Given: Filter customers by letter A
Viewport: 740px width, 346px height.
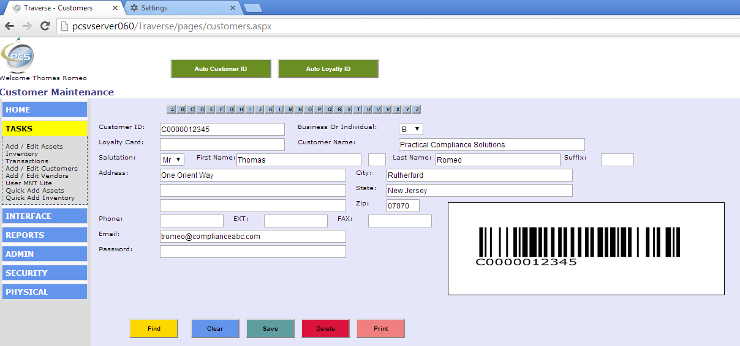Looking at the screenshot, I should tap(172, 109).
